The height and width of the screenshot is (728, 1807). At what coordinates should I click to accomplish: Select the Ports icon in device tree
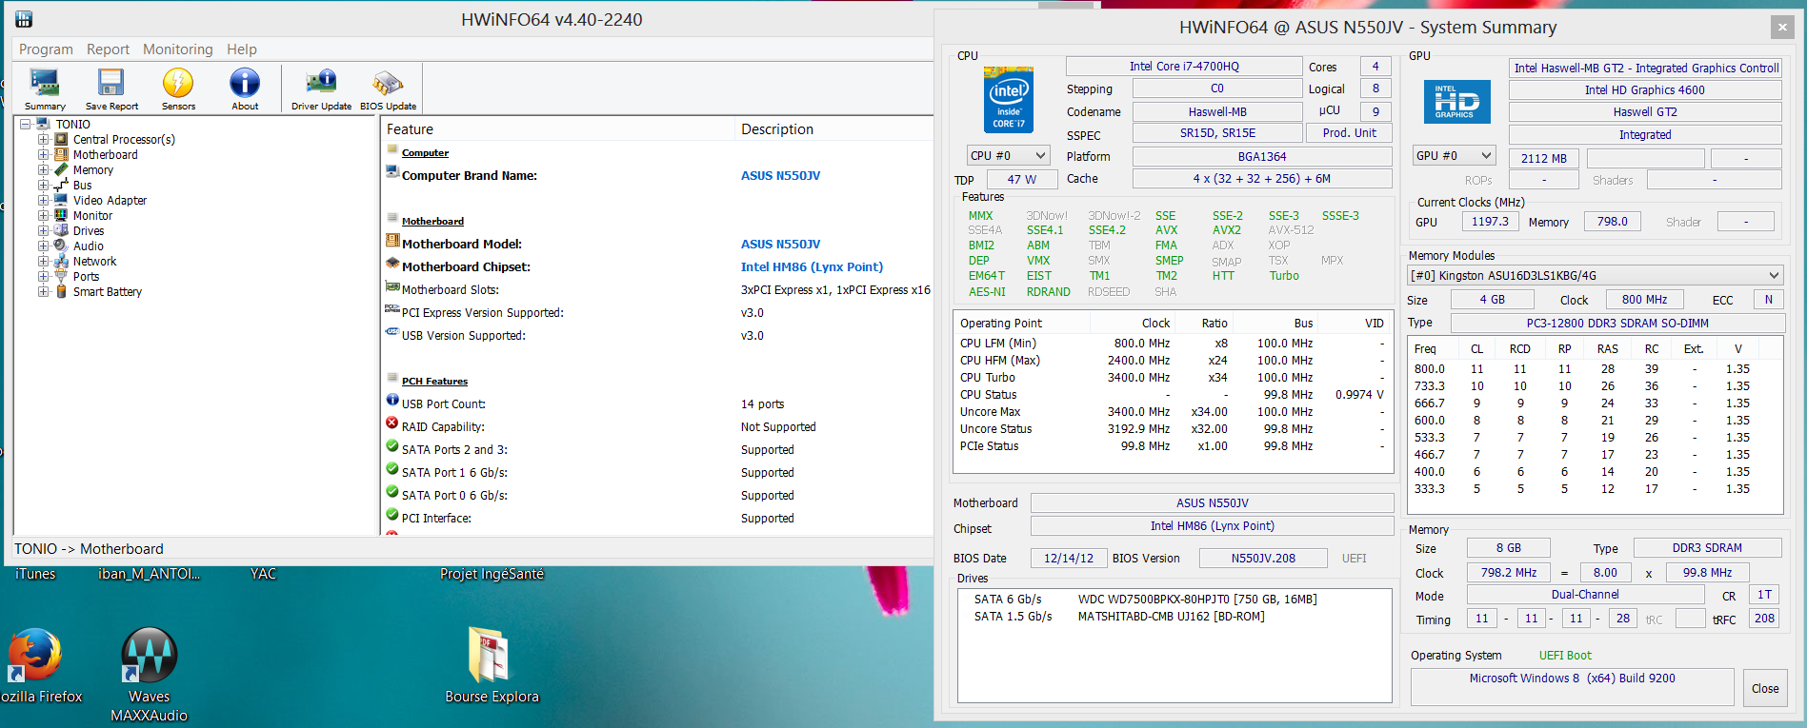click(x=61, y=277)
